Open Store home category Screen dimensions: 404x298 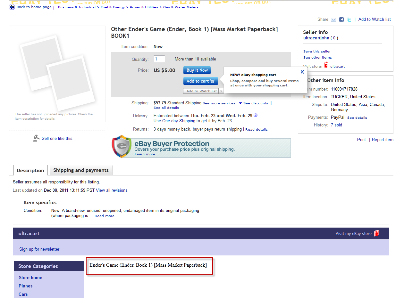click(x=30, y=278)
